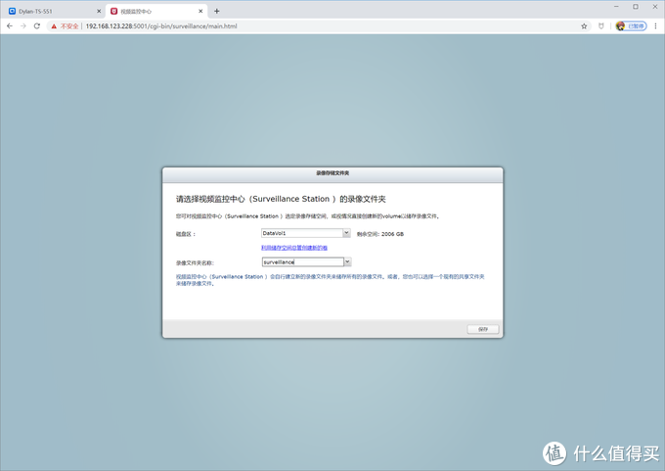Click the browser back arrow
Viewport: 665px width, 471px height.
point(10,25)
